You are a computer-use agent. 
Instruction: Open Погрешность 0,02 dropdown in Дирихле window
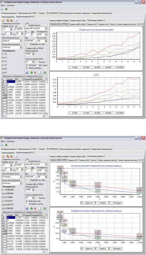click(x=46, y=34)
